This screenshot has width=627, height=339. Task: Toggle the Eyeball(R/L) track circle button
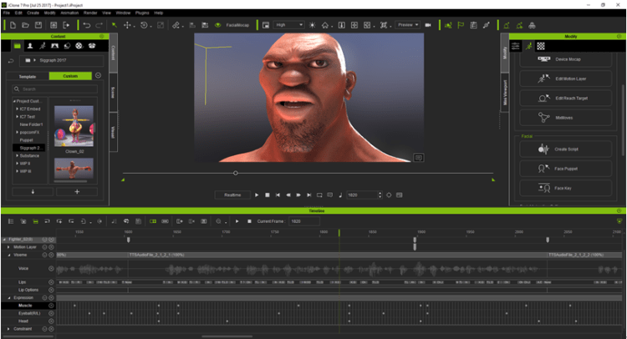coord(51,313)
